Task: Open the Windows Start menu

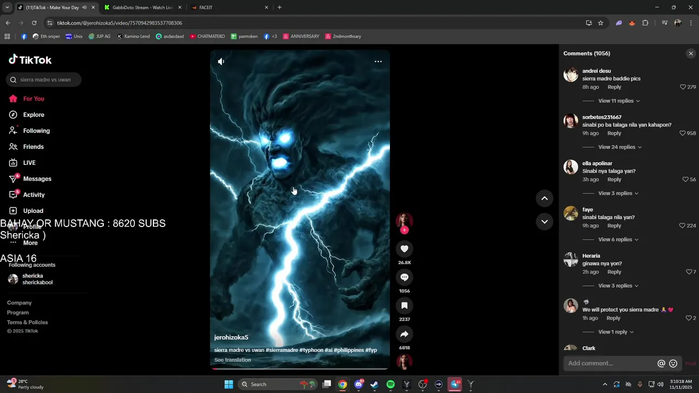Action: (229, 384)
